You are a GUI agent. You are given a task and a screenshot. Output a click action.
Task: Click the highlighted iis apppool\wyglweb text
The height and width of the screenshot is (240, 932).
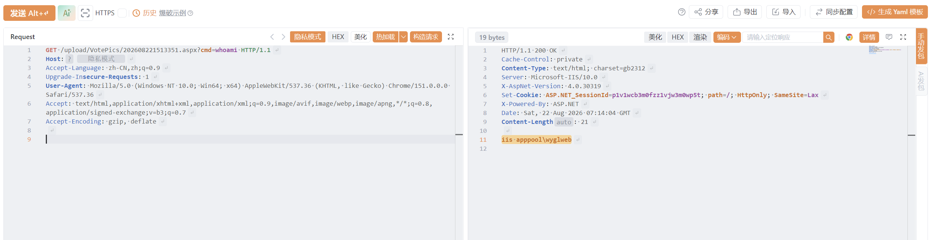[536, 140]
